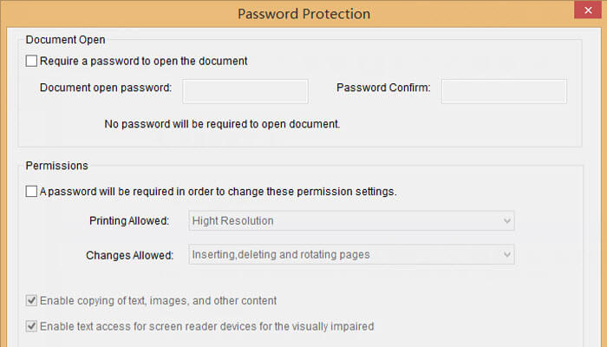The height and width of the screenshot is (347, 607).
Task: Focus the Password Confirm field
Action: coord(504,91)
